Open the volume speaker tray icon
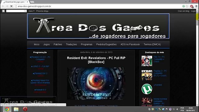Screen dimensions: 199x112 177,109
